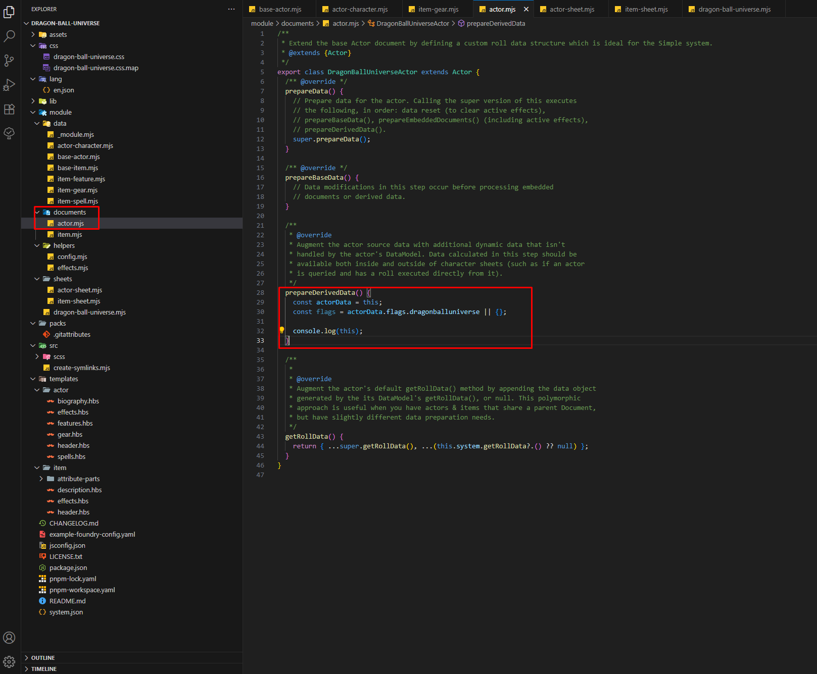The image size is (817, 674).
Task: Open the Extensions view icon
Action: pyautogui.click(x=9, y=109)
